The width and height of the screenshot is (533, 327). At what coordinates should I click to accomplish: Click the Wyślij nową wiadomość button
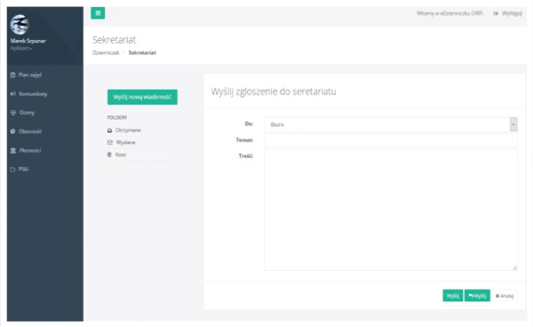[x=142, y=97]
